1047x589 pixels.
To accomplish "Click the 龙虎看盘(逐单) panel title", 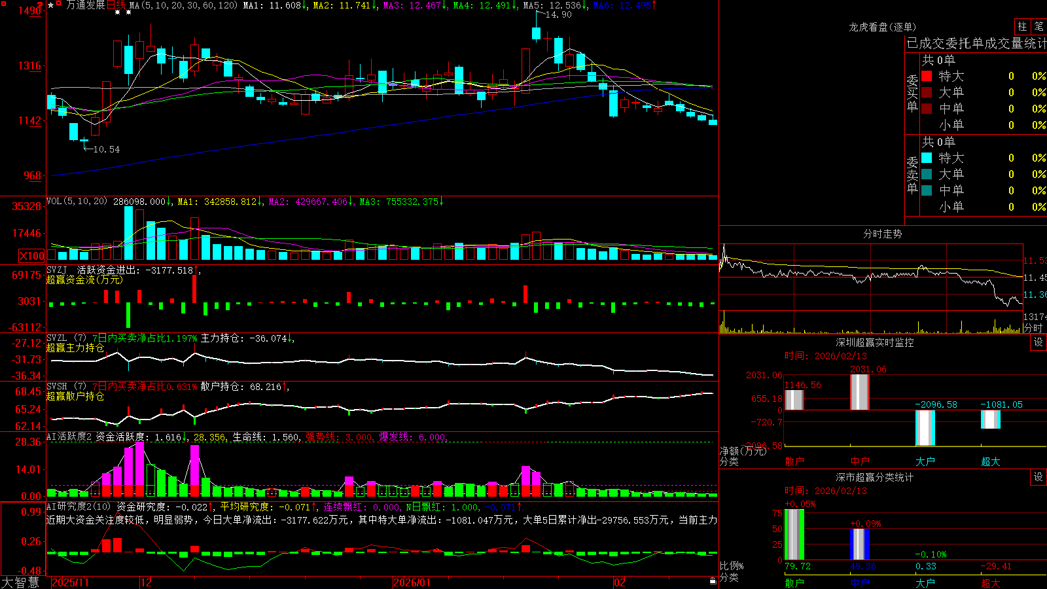I will coord(882,27).
